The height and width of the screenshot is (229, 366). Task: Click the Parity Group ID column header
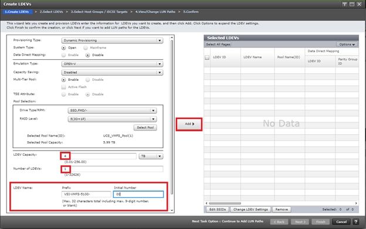click(347, 61)
